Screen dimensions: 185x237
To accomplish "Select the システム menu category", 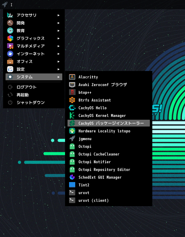I will [34, 77].
